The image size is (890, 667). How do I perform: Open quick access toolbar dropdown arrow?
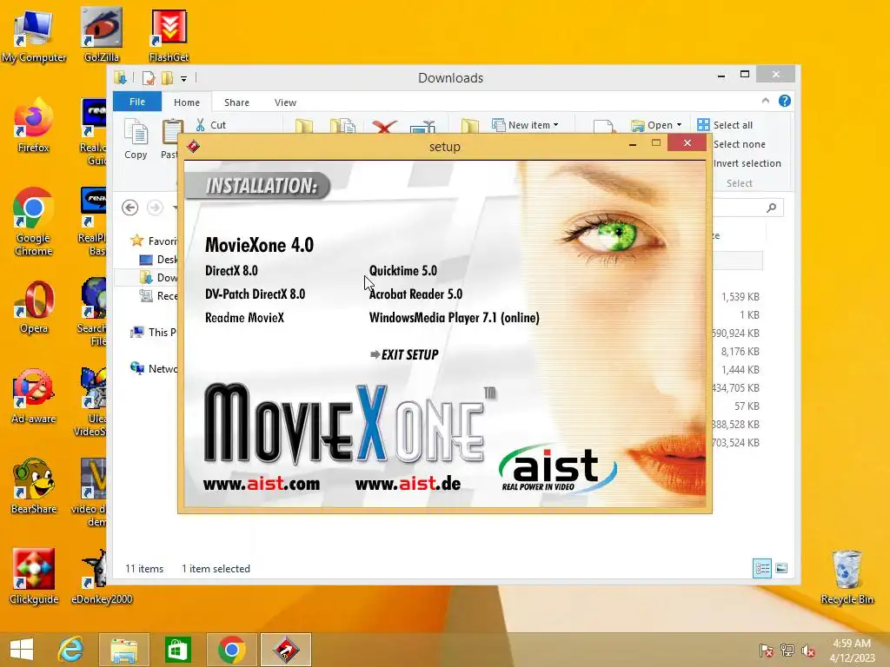183,79
